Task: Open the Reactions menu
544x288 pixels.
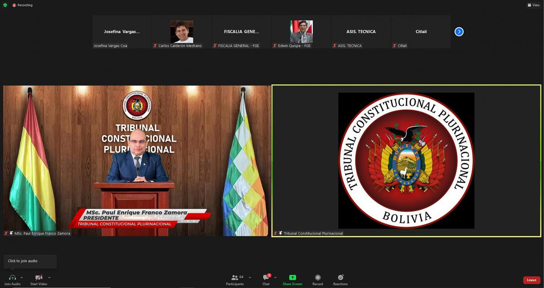Action: 340,278
